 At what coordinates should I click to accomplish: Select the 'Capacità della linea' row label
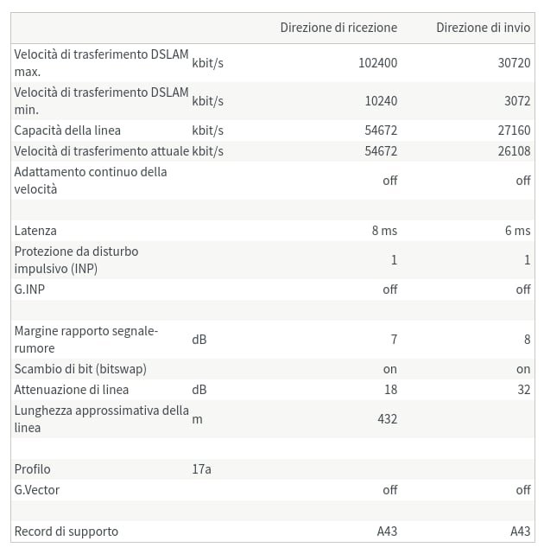[x=67, y=131]
